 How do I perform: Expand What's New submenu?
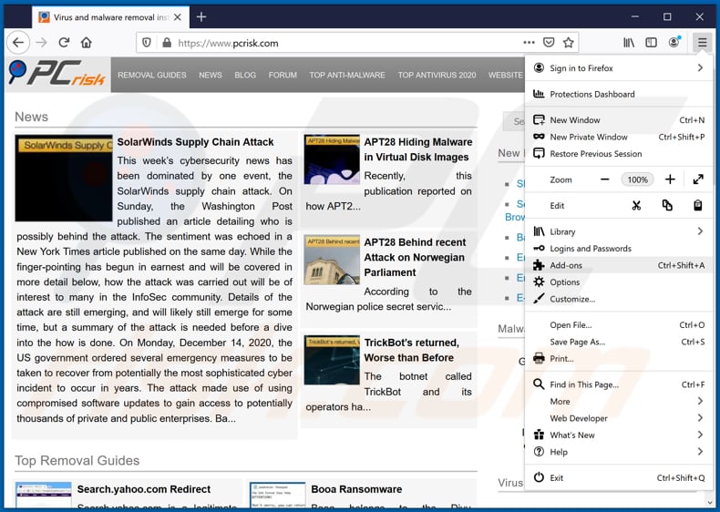tap(618, 435)
